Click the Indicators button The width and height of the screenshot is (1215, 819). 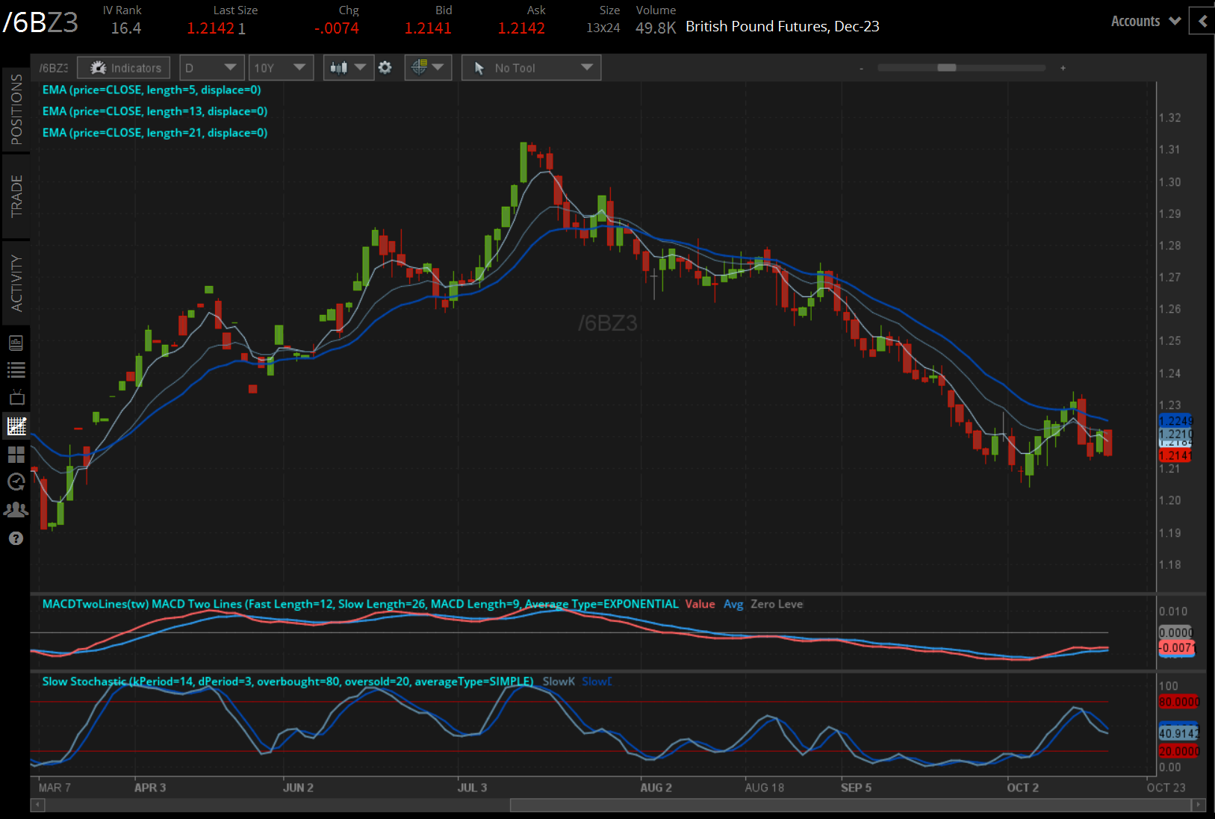coord(124,68)
